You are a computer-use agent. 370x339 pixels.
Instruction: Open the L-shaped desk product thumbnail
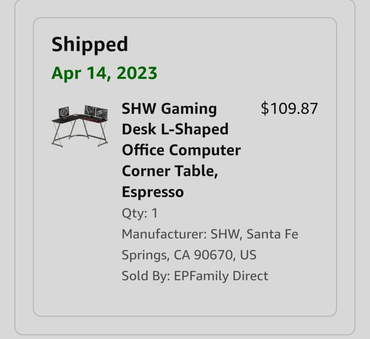click(x=80, y=126)
